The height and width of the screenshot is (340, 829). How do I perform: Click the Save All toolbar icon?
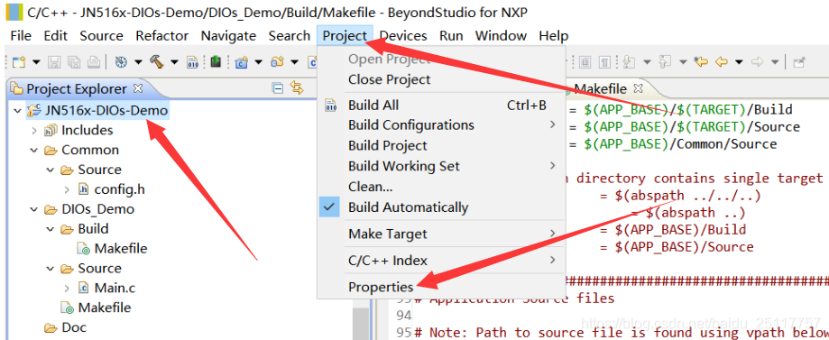coord(74,62)
